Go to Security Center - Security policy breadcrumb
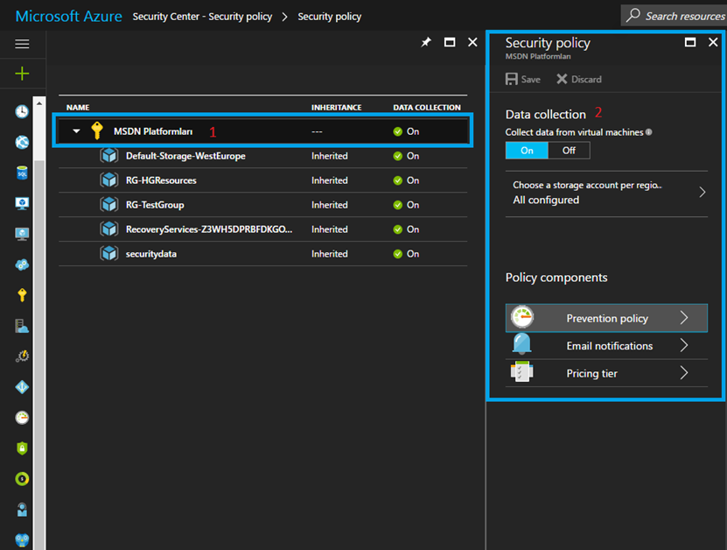The height and width of the screenshot is (550, 727). point(202,17)
